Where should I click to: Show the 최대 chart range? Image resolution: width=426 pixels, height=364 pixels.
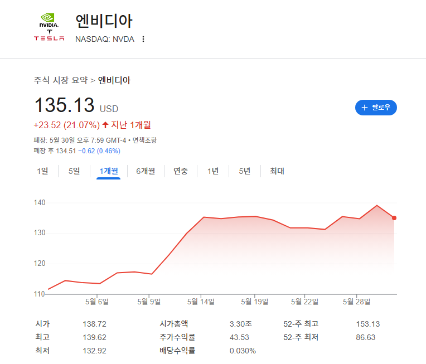[277, 171]
